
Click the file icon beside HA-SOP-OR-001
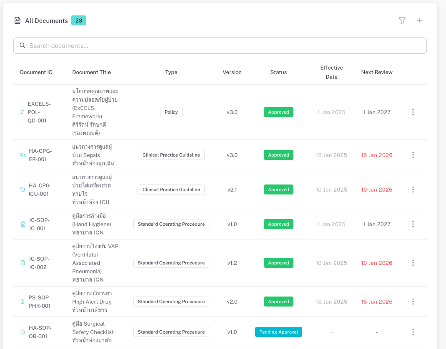[x=23, y=332]
